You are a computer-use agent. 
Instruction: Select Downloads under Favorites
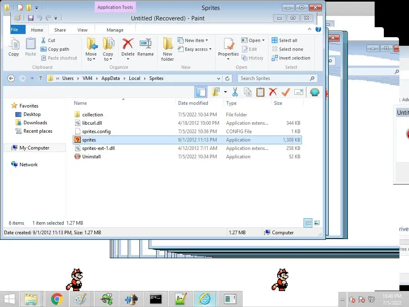point(31,123)
